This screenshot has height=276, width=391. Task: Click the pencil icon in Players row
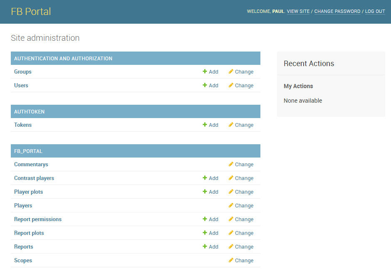tap(231, 205)
